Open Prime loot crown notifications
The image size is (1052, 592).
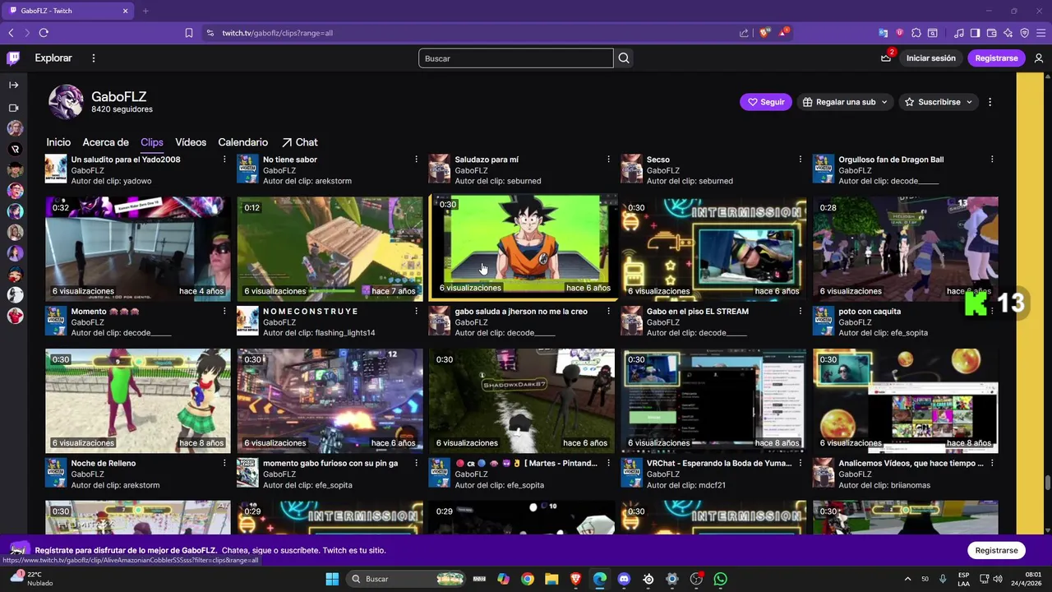click(886, 58)
